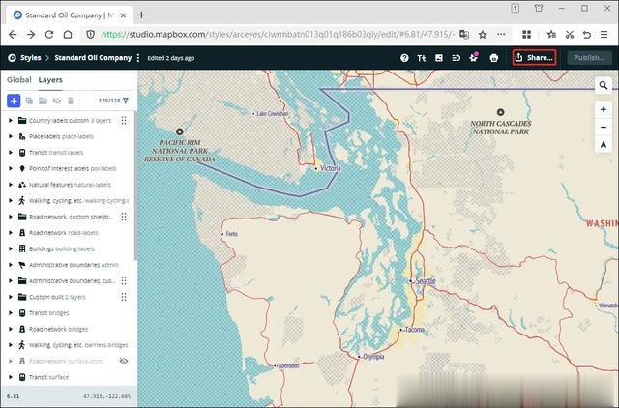
Task: Click the Tacoma label on map
Action: pos(415,330)
